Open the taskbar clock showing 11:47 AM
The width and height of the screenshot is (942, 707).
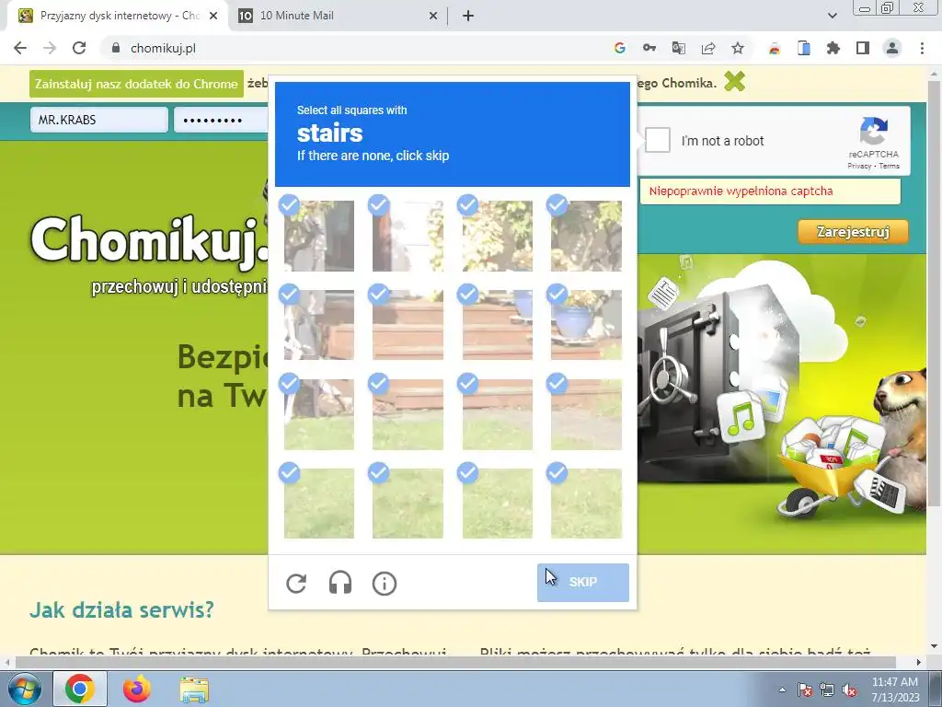(895, 690)
